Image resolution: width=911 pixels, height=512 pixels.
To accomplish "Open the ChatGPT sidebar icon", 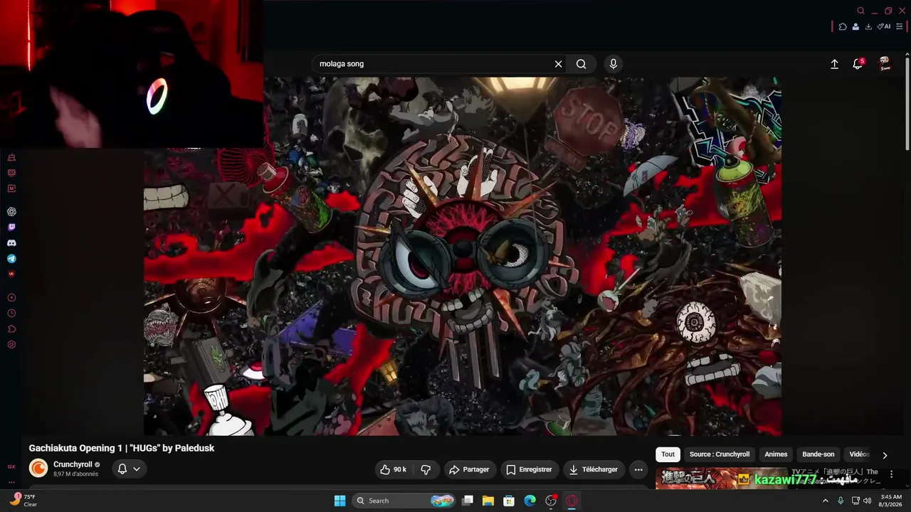I will (x=11, y=212).
